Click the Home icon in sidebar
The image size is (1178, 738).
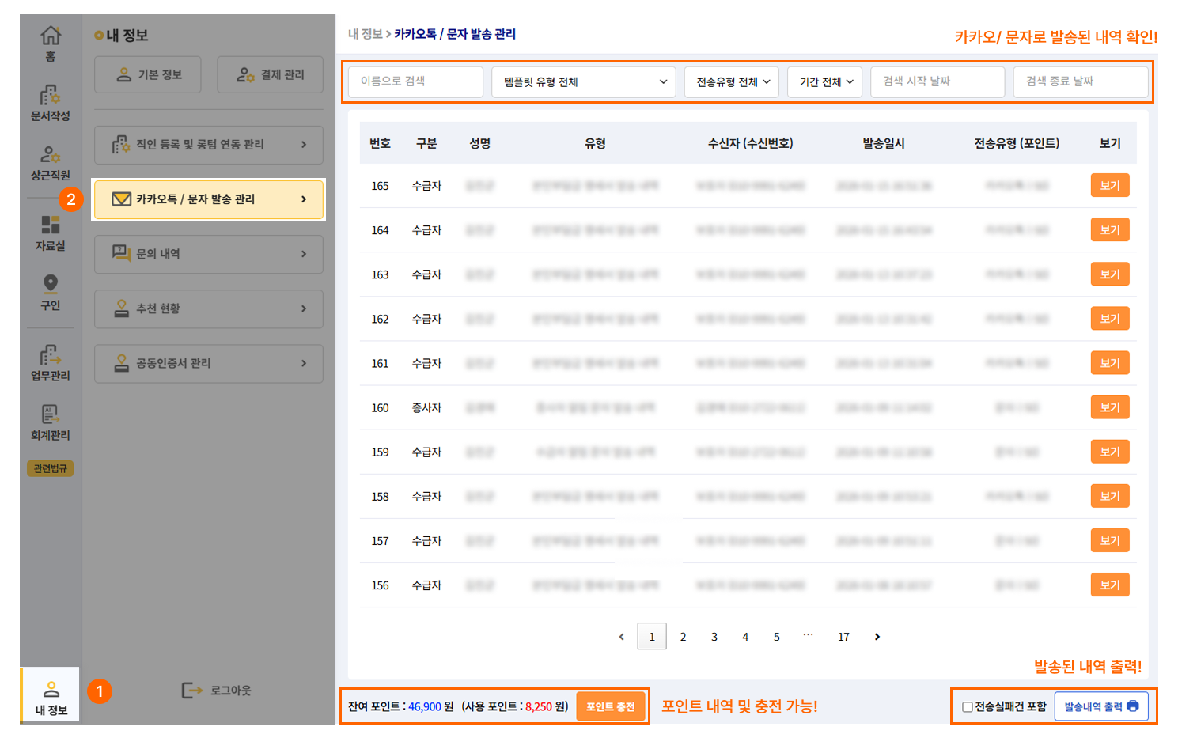(x=51, y=36)
